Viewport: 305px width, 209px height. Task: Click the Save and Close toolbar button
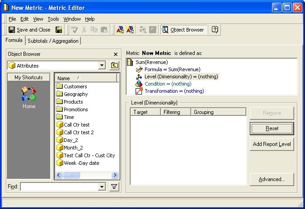tap(29, 30)
